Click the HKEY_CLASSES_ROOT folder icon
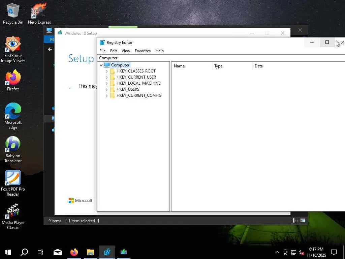This screenshot has width=345, height=259. point(112,71)
